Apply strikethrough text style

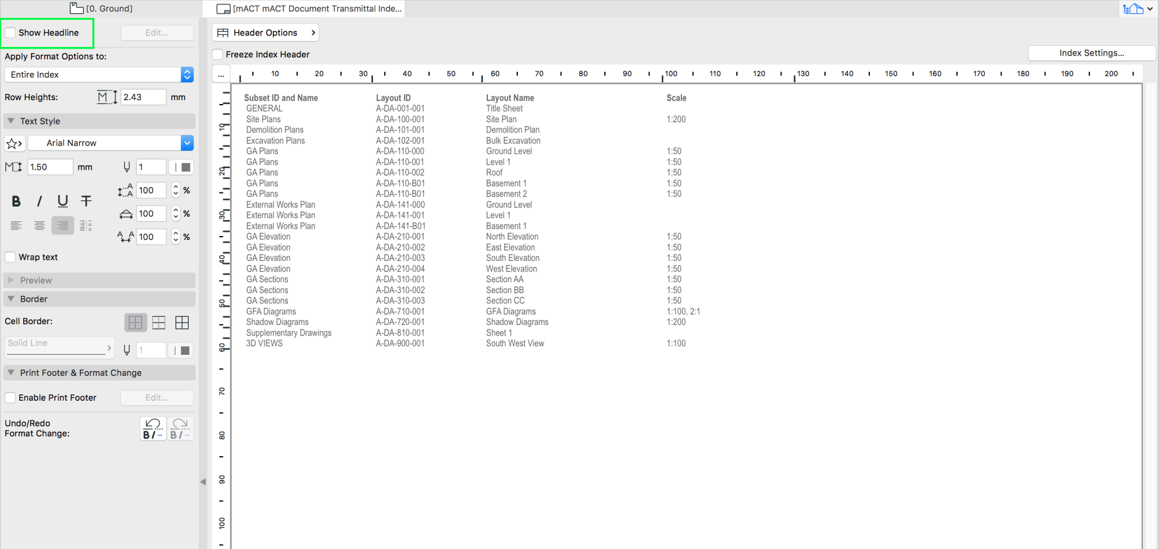tap(86, 201)
